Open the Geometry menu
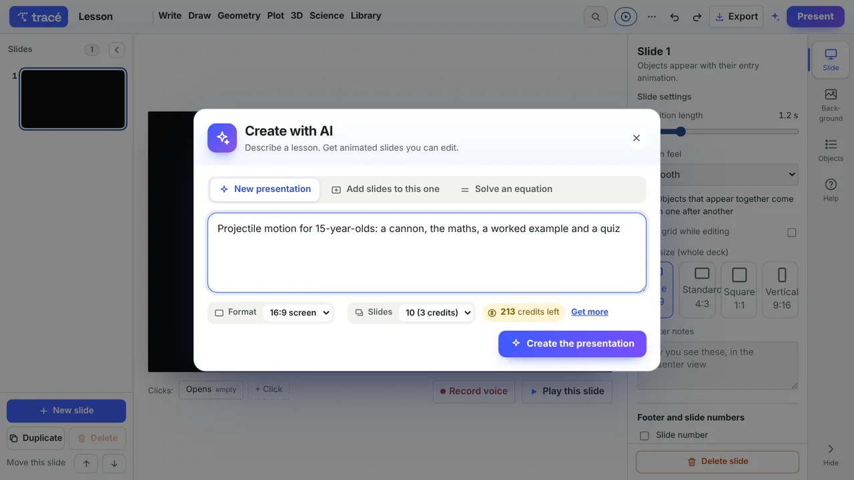This screenshot has width=854, height=480. pyautogui.click(x=239, y=15)
